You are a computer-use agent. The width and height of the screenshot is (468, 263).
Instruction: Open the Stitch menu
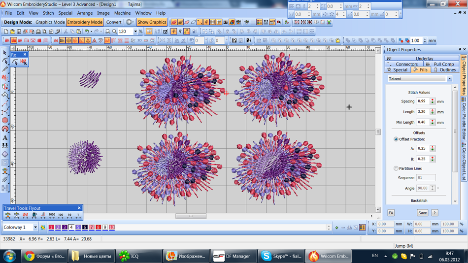(48, 13)
